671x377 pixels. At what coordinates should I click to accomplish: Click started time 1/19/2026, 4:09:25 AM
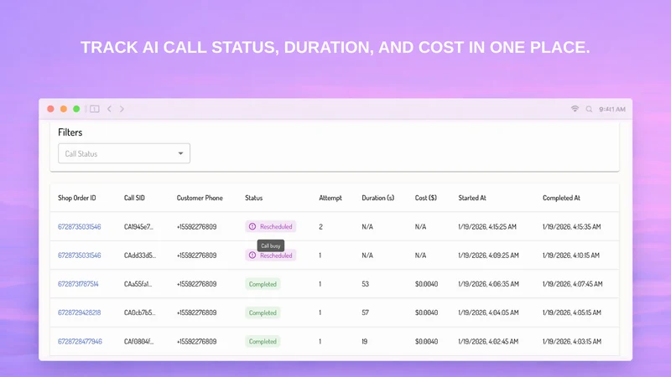click(x=488, y=256)
